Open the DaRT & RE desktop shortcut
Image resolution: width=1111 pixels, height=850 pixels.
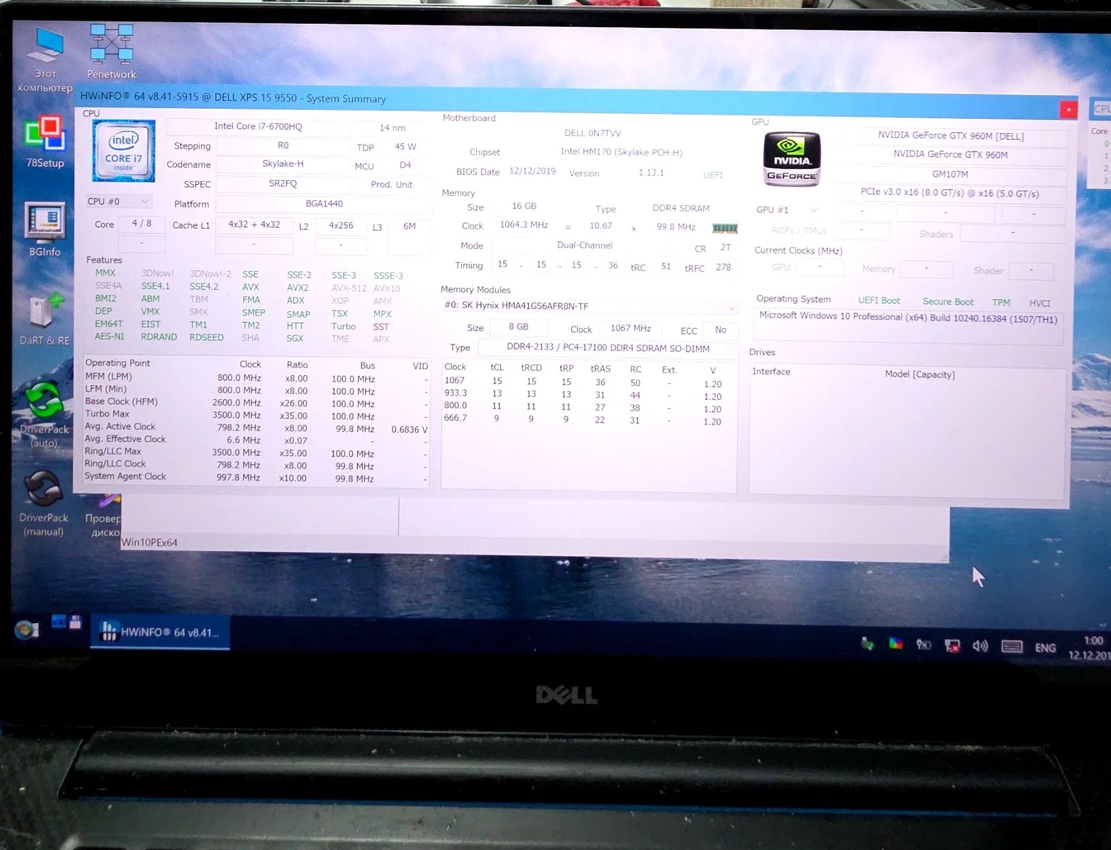coord(45,318)
